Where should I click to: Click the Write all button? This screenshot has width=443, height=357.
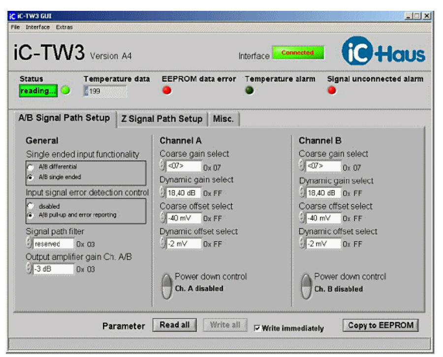point(225,325)
